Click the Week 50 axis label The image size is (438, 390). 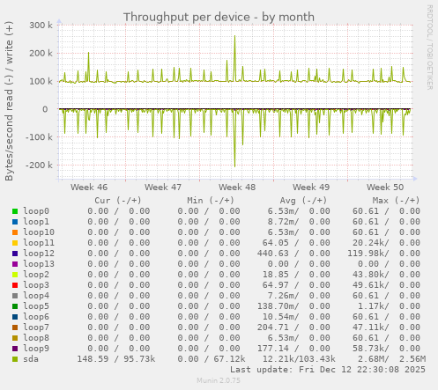(385, 188)
